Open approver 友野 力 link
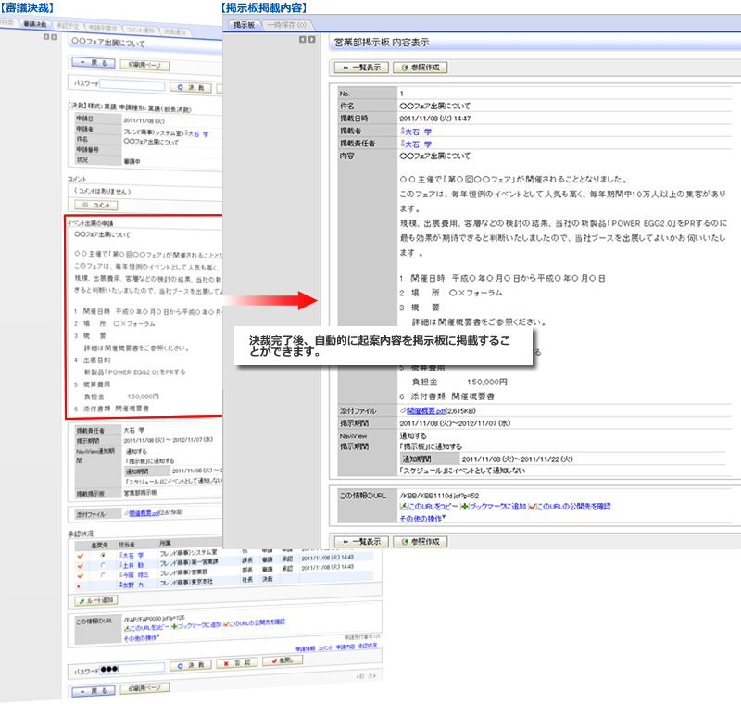This screenshot has height=704, width=741. click(x=133, y=585)
